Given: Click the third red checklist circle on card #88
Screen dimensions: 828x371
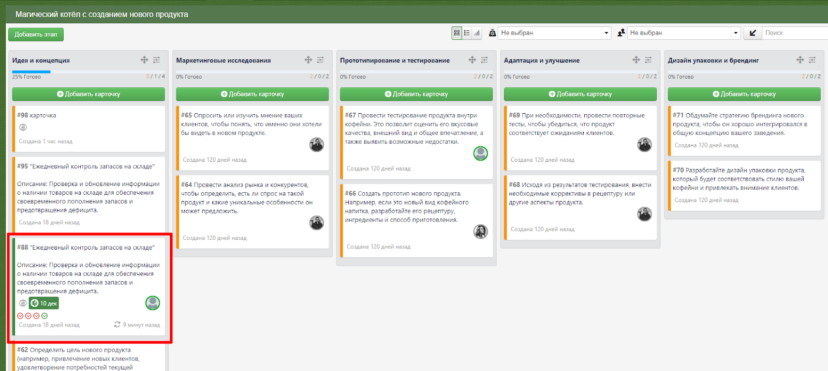Looking at the screenshot, I should pos(36,316).
